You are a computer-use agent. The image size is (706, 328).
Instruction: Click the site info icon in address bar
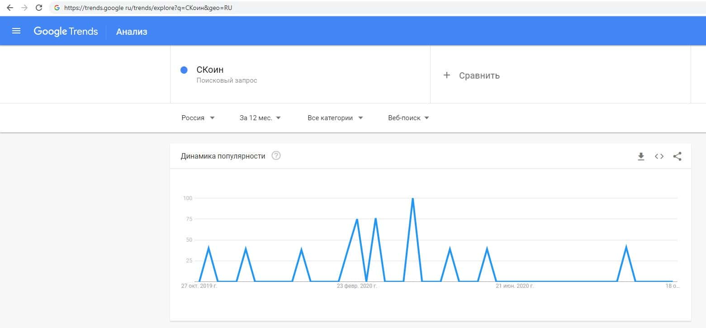pos(57,8)
